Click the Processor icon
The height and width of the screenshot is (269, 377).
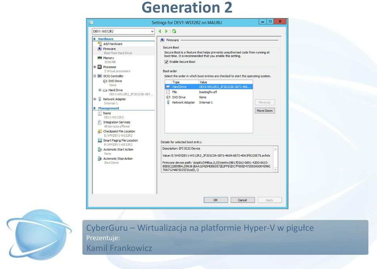(x=100, y=67)
